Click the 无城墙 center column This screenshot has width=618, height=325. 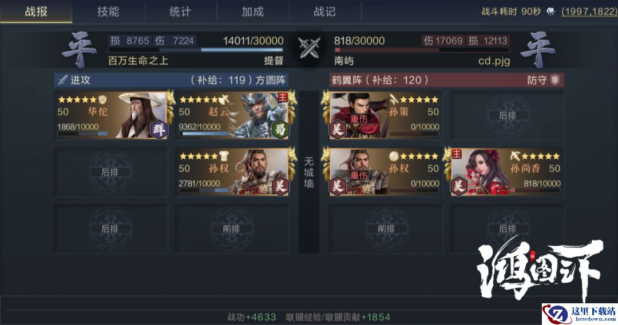309,172
